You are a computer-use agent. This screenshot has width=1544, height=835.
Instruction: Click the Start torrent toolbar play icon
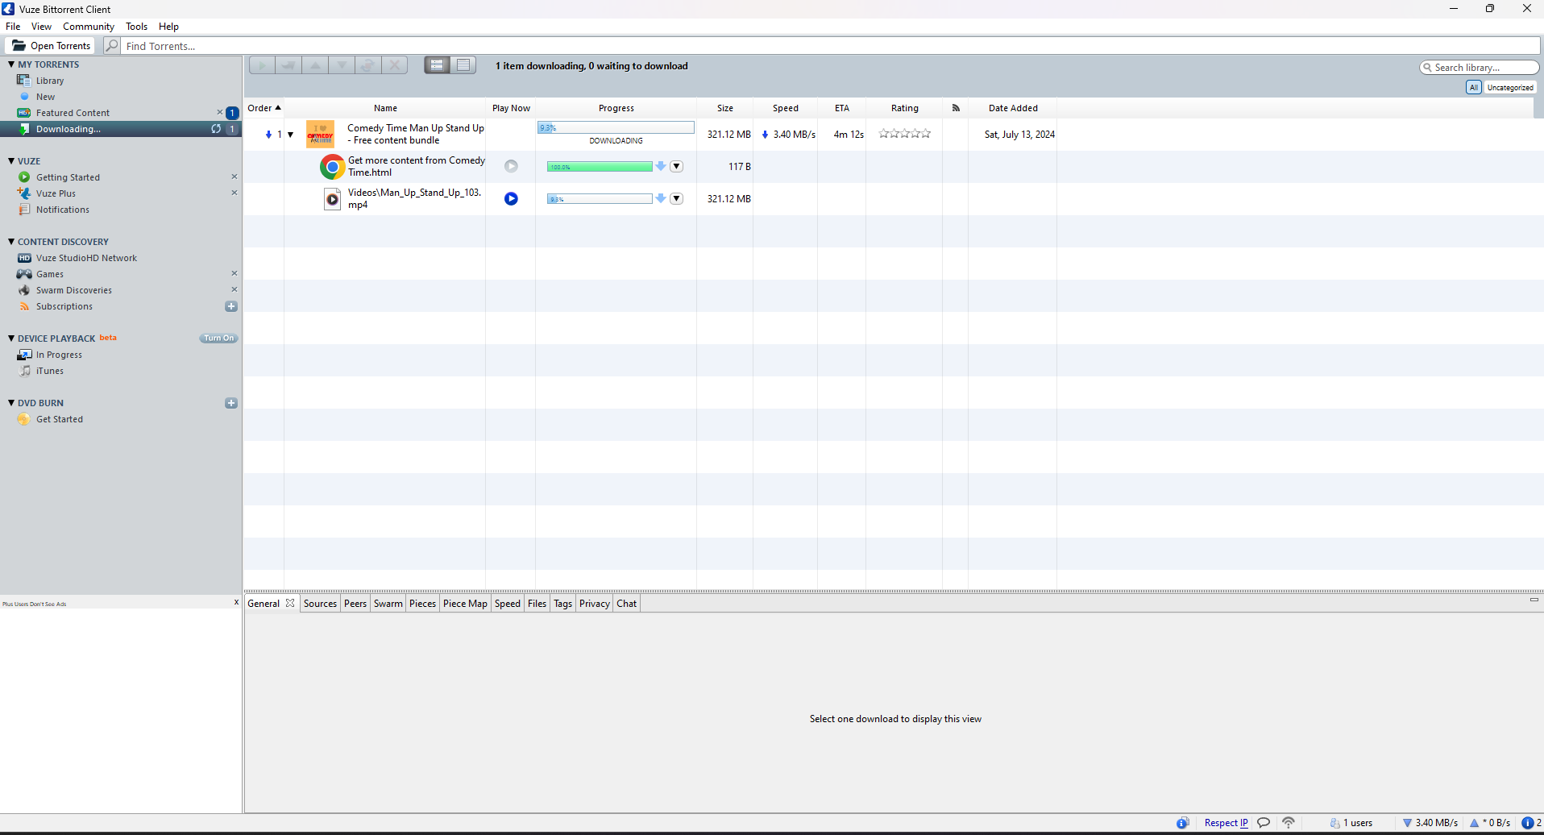click(x=262, y=65)
